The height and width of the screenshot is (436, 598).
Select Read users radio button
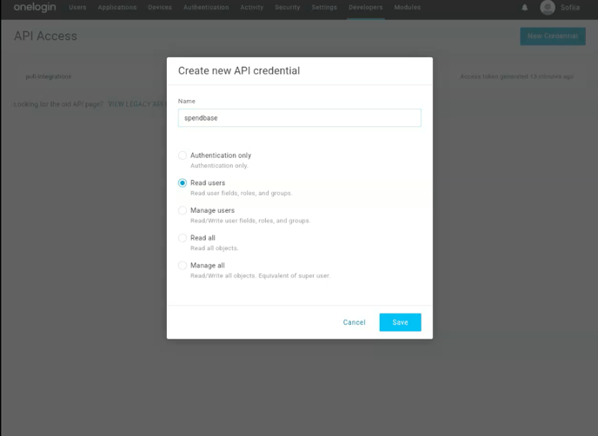point(183,183)
